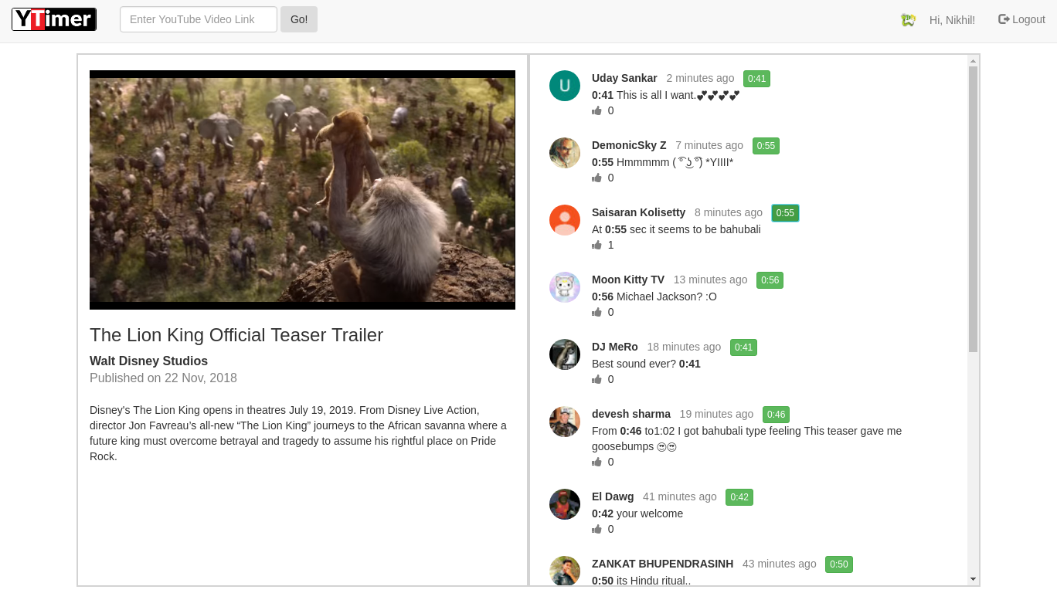The height and width of the screenshot is (593, 1057).
Task: Jump to 0:55 badge on DemonicSky Z's comment
Action: tap(766, 146)
